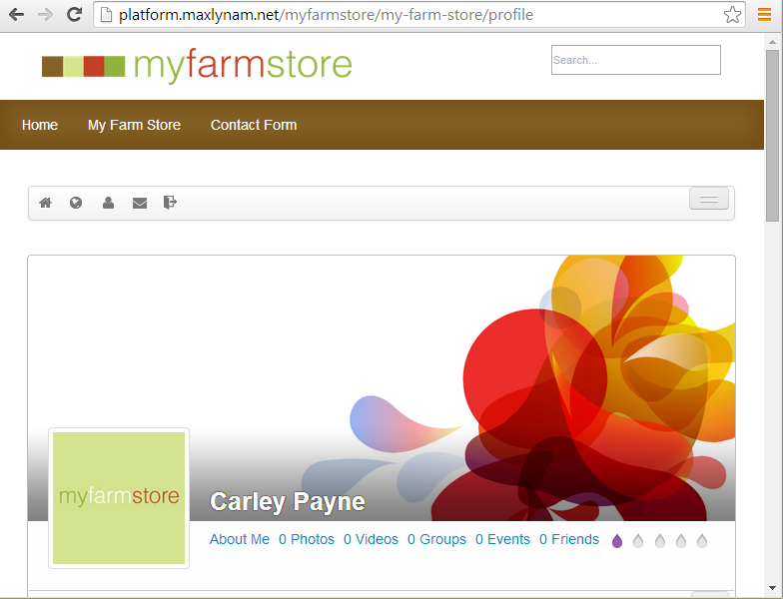
Task: Click the fifth grey karma droplet
Action: 702,541
